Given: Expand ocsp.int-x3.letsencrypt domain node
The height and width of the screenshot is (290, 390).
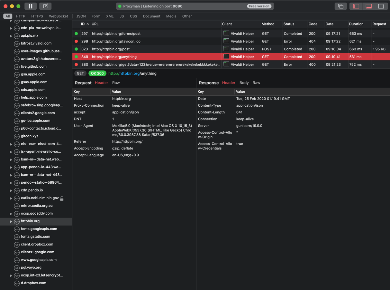Looking at the screenshot, I should click(x=11, y=275).
